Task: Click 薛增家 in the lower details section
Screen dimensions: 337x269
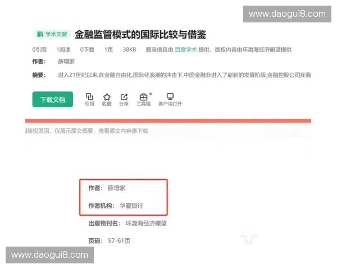Action: pyautogui.click(x=116, y=188)
